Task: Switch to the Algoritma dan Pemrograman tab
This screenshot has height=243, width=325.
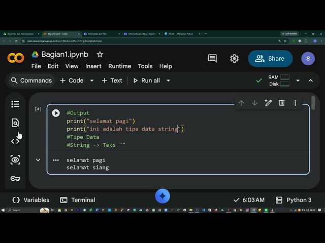Action: [x=20, y=34]
